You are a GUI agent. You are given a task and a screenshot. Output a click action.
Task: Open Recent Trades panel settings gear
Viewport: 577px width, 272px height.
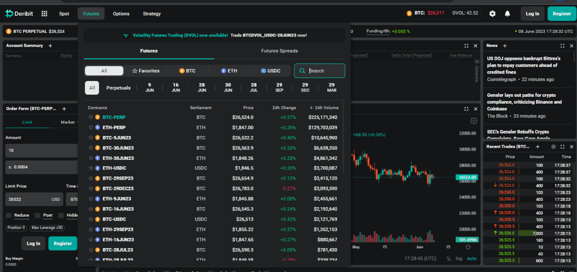point(554,146)
